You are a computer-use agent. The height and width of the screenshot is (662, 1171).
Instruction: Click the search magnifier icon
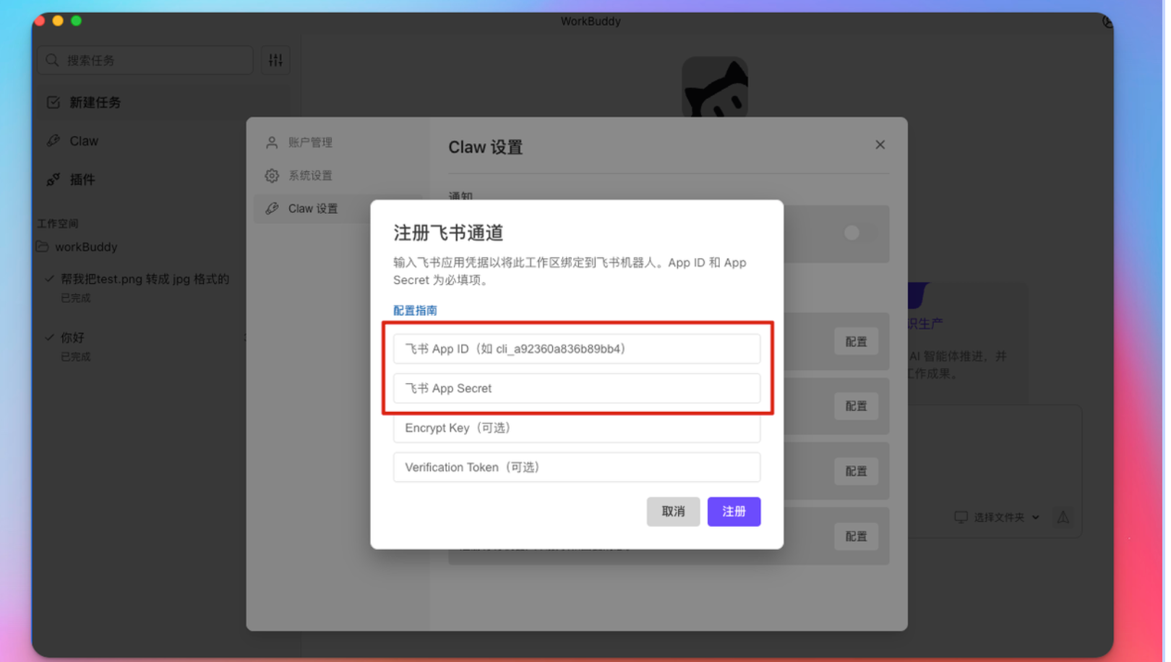point(52,61)
